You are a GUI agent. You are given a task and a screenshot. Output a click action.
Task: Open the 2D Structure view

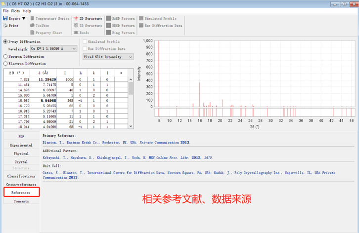pos(76,19)
